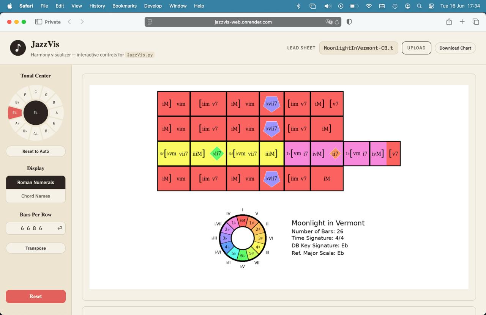
Task: Click the Apple menu icon
Action: pyautogui.click(x=9, y=6)
